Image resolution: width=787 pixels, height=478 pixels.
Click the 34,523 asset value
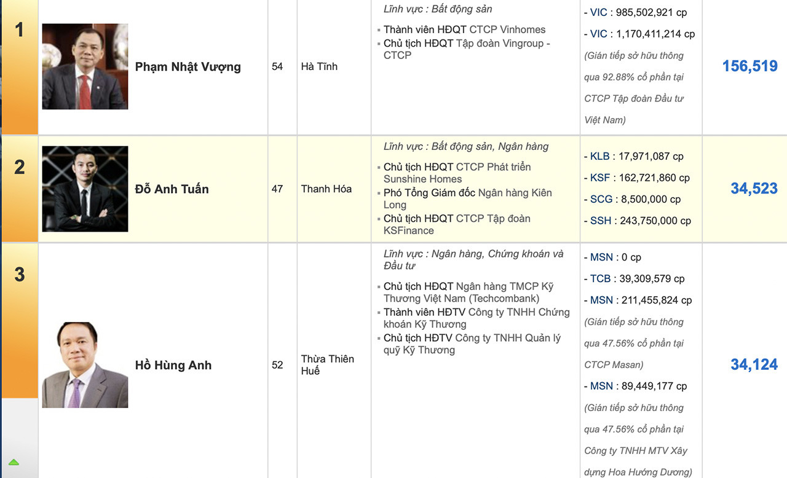point(754,189)
